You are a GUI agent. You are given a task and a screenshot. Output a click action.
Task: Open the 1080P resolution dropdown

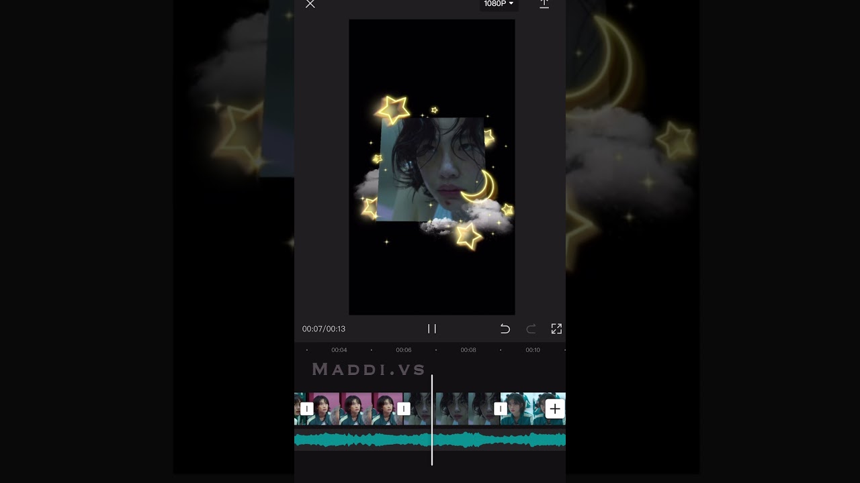click(498, 4)
